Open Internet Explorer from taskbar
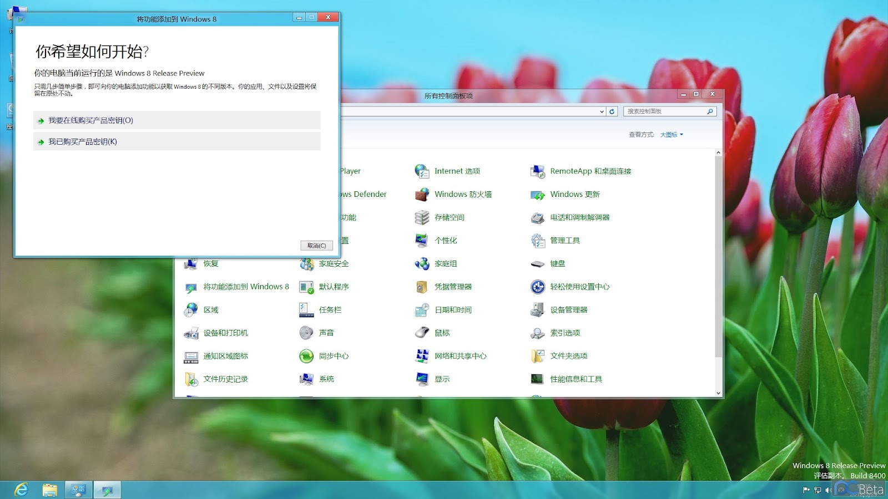The image size is (888, 499). pos(21,490)
